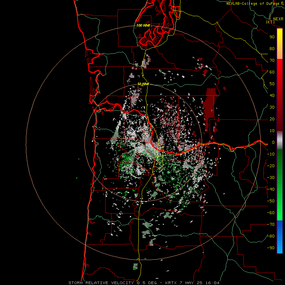Click the -90 value on the color scale

tap(271, 248)
